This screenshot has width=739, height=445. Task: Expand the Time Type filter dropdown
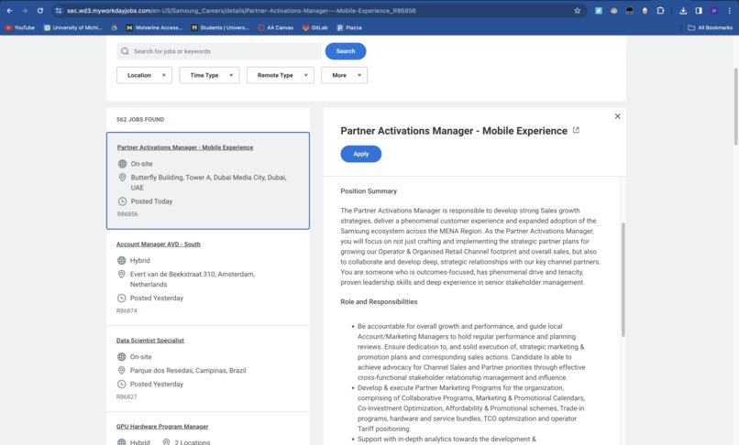tap(209, 75)
